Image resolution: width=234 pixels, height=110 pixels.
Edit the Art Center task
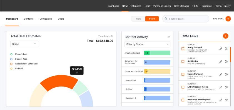(221, 61)
